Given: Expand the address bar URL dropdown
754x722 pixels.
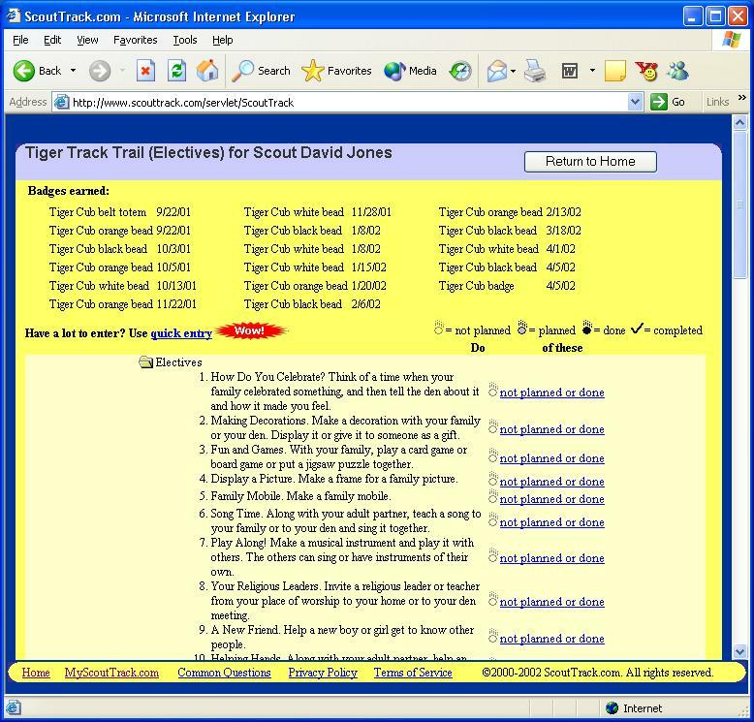Looking at the screenshot, I should 635,102.
